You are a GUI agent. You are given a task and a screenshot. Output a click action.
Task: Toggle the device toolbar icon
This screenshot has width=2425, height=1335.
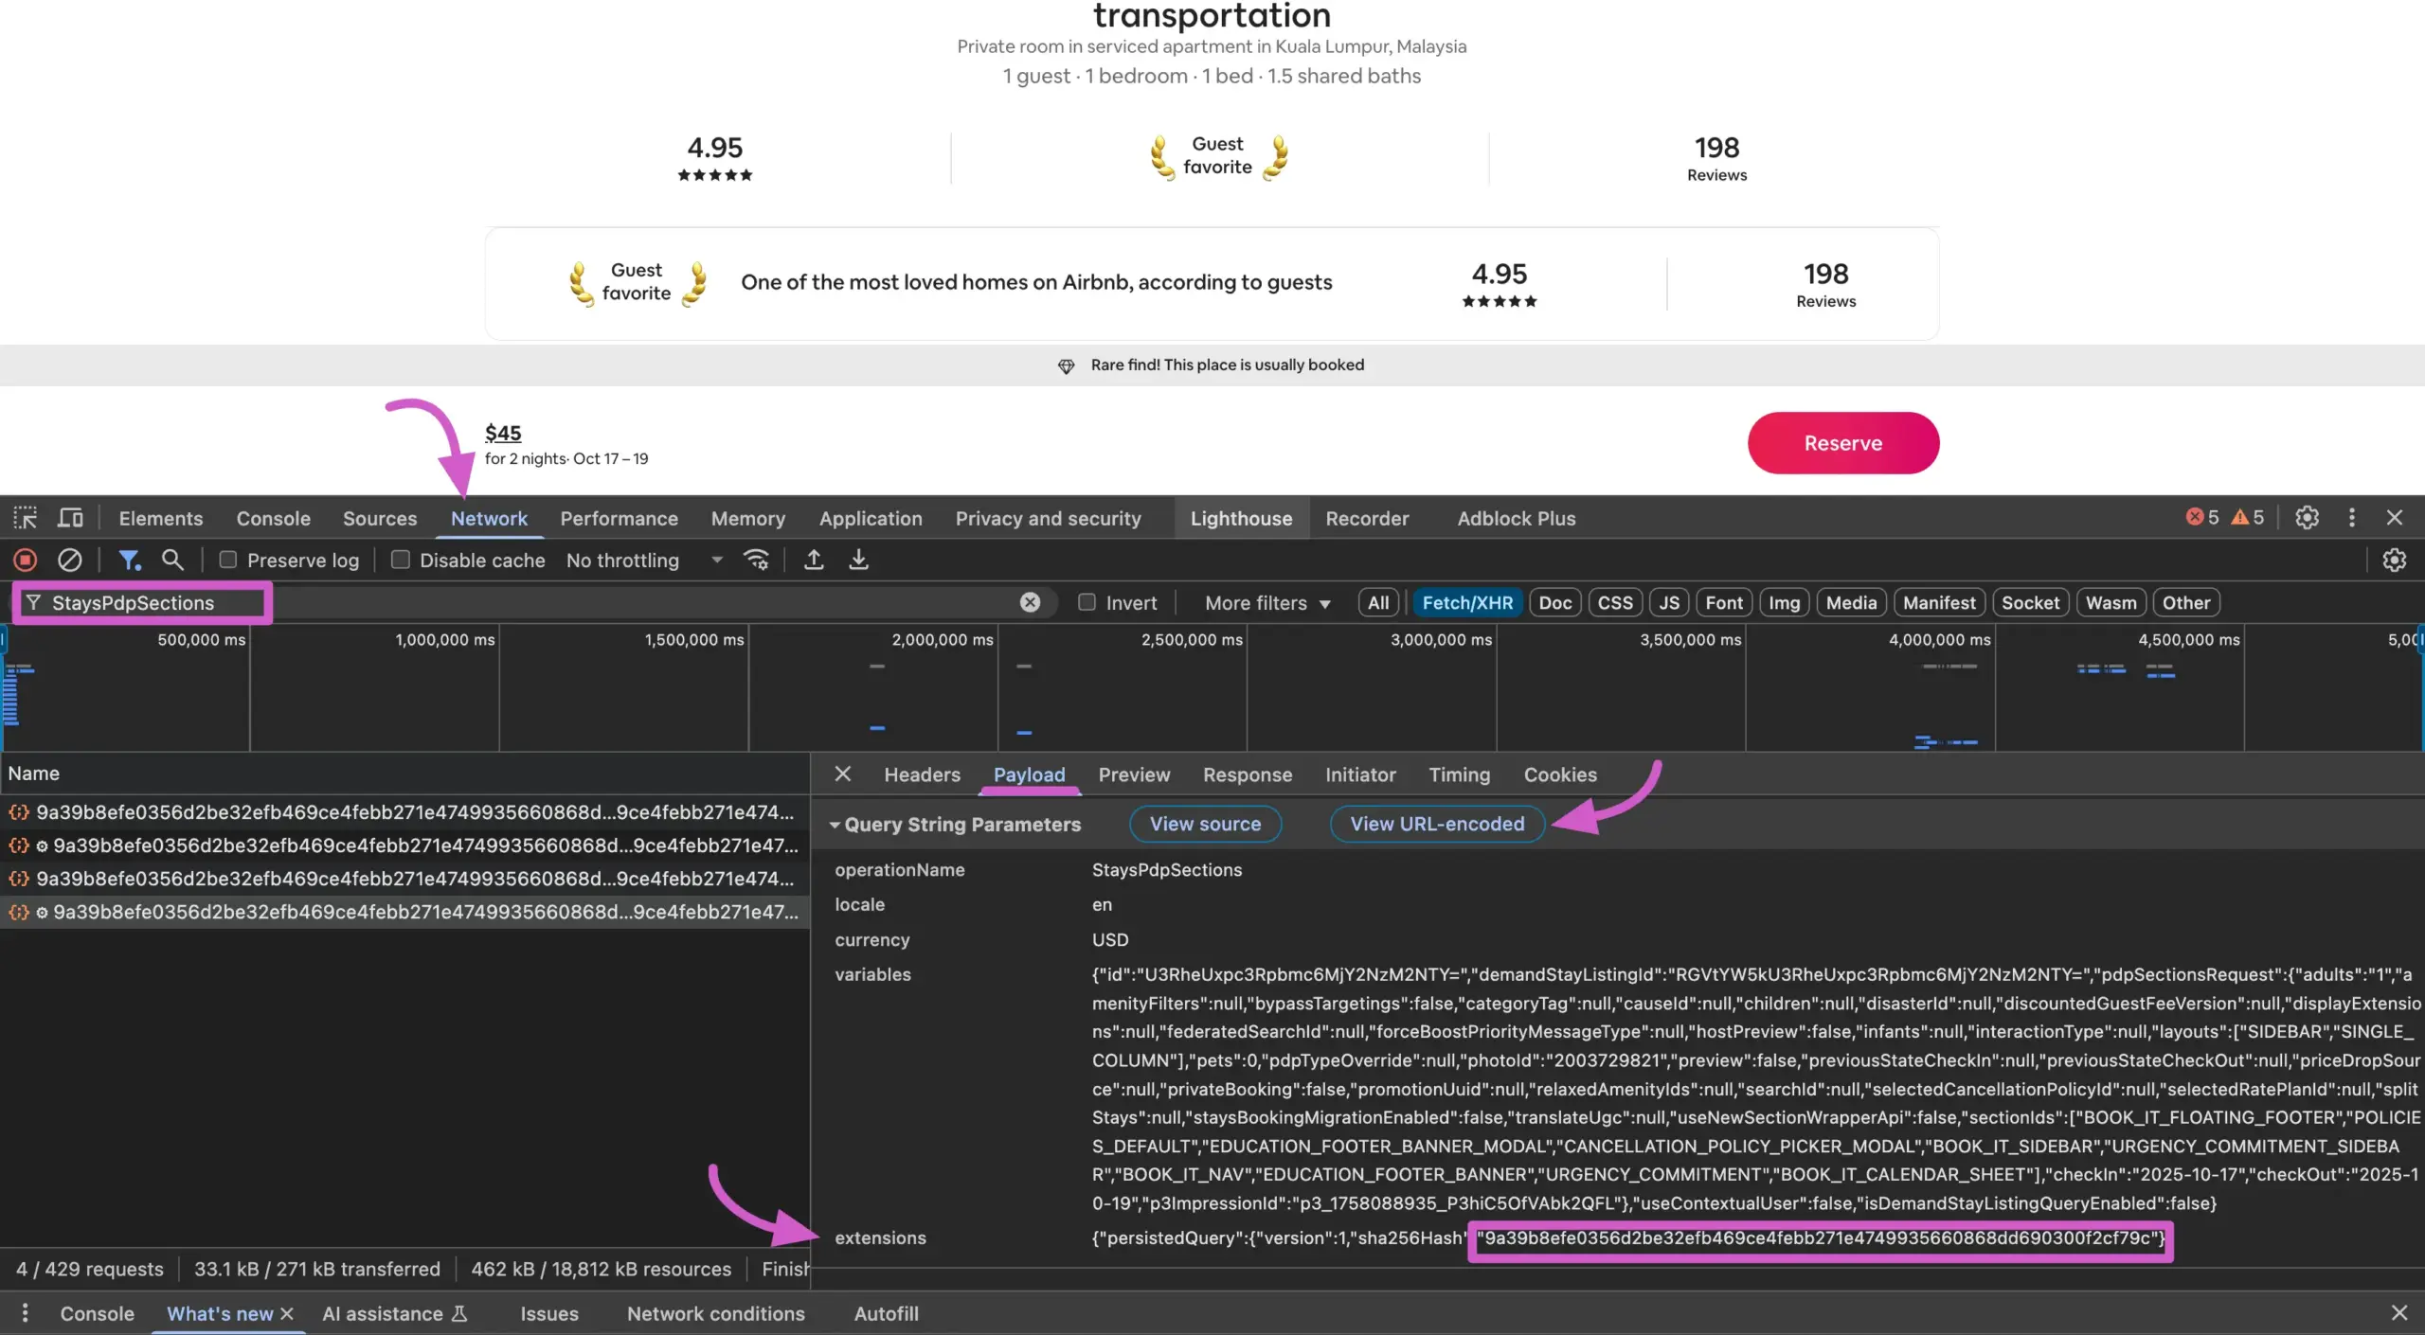coord(70,518)
